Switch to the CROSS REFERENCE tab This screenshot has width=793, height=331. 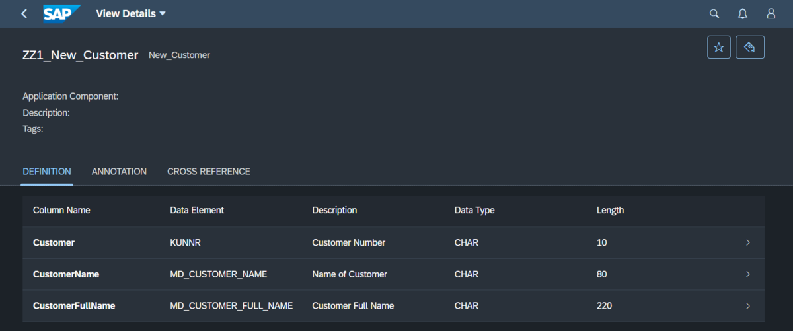point(209,172)
